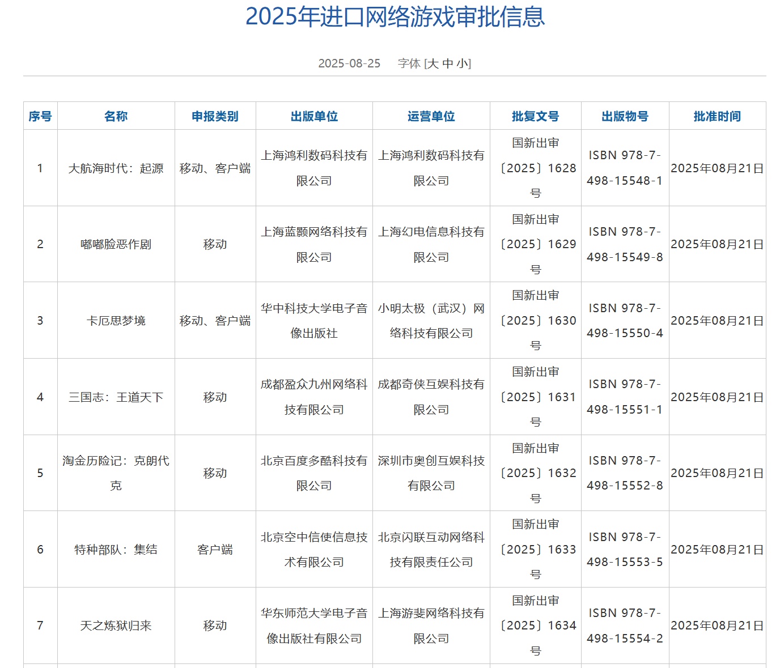Click ISBN 978-7-498-15552-8 cell
Screen dimensions: 780x668
[x=625, y=473]
